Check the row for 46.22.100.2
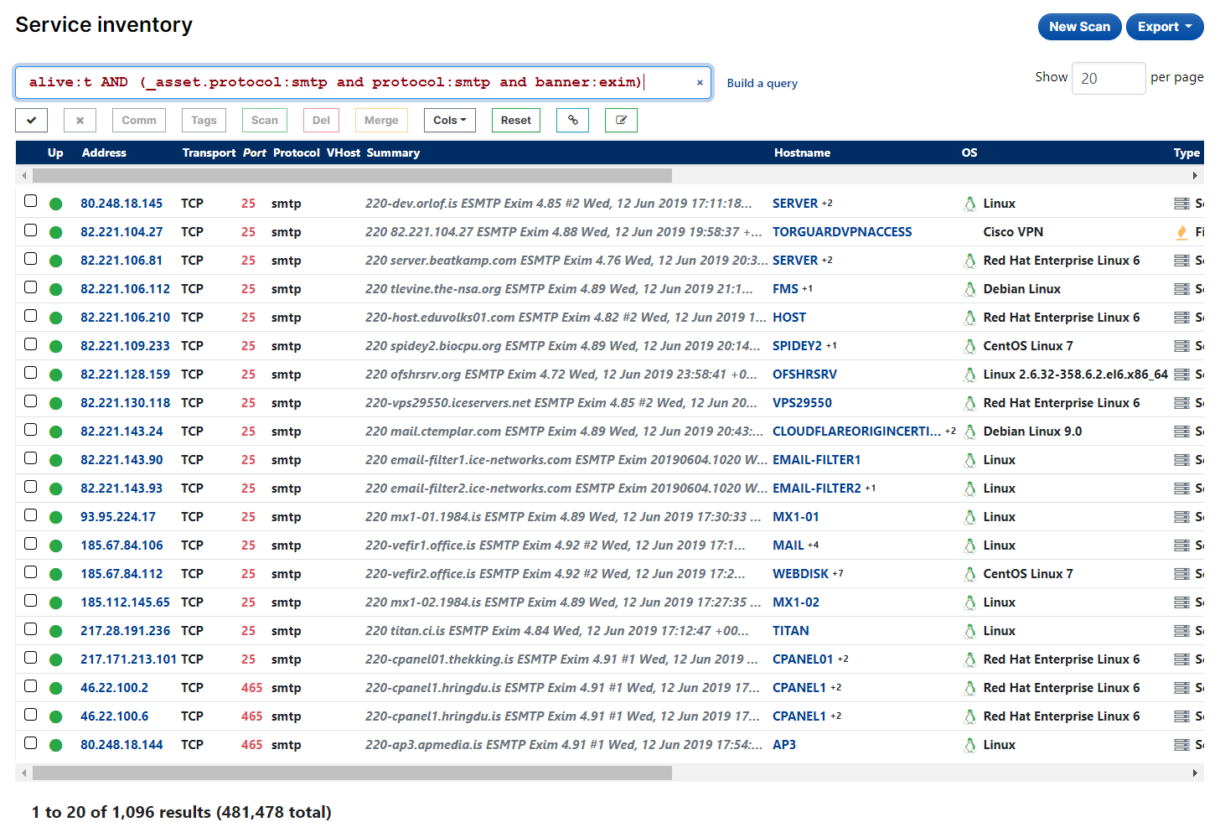The width and height of the screenshot is (1220, 822). (30, 687)
